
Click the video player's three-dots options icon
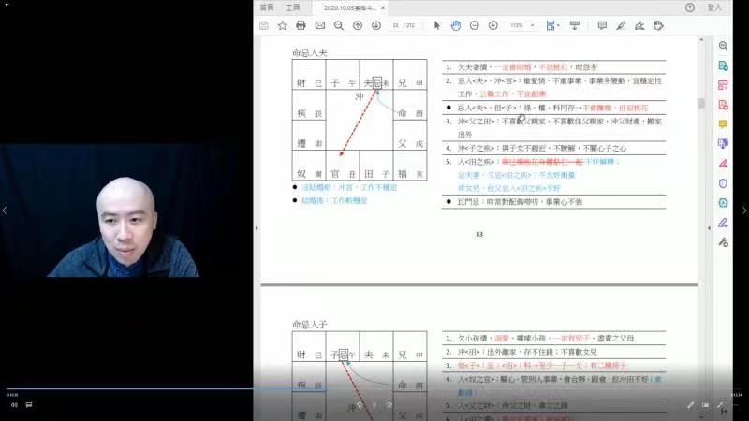[x=735, y=405]
